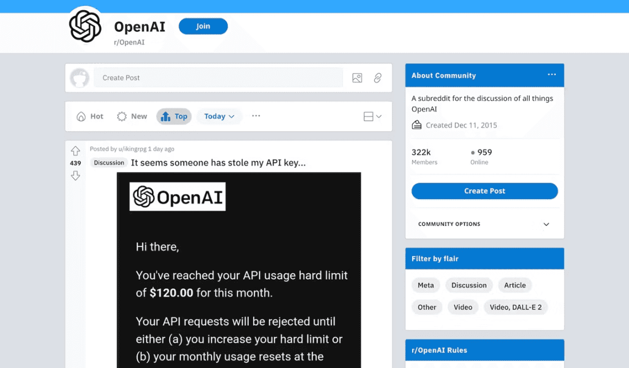The width and height of the screenshot is (629, 368).
Task: Open user profile u/ikingrpg
Action: pos(132,149)
